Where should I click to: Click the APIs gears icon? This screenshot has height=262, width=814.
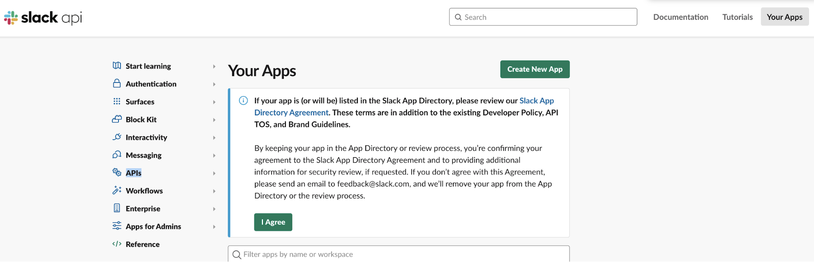click(x=117, y=173)
